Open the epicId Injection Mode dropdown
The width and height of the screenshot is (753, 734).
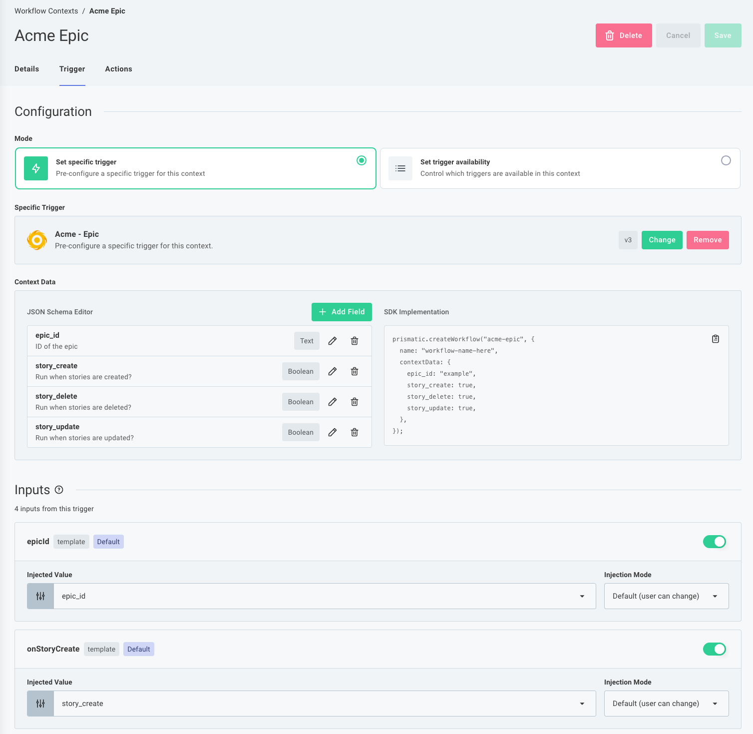(667, 596)
